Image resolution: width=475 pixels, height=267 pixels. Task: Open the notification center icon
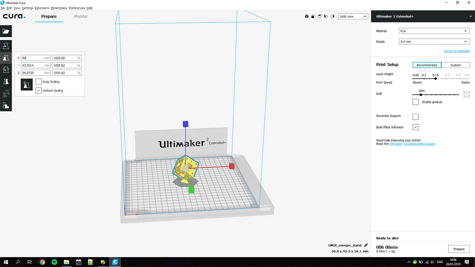pyautogui.click(x=467, y=262)
